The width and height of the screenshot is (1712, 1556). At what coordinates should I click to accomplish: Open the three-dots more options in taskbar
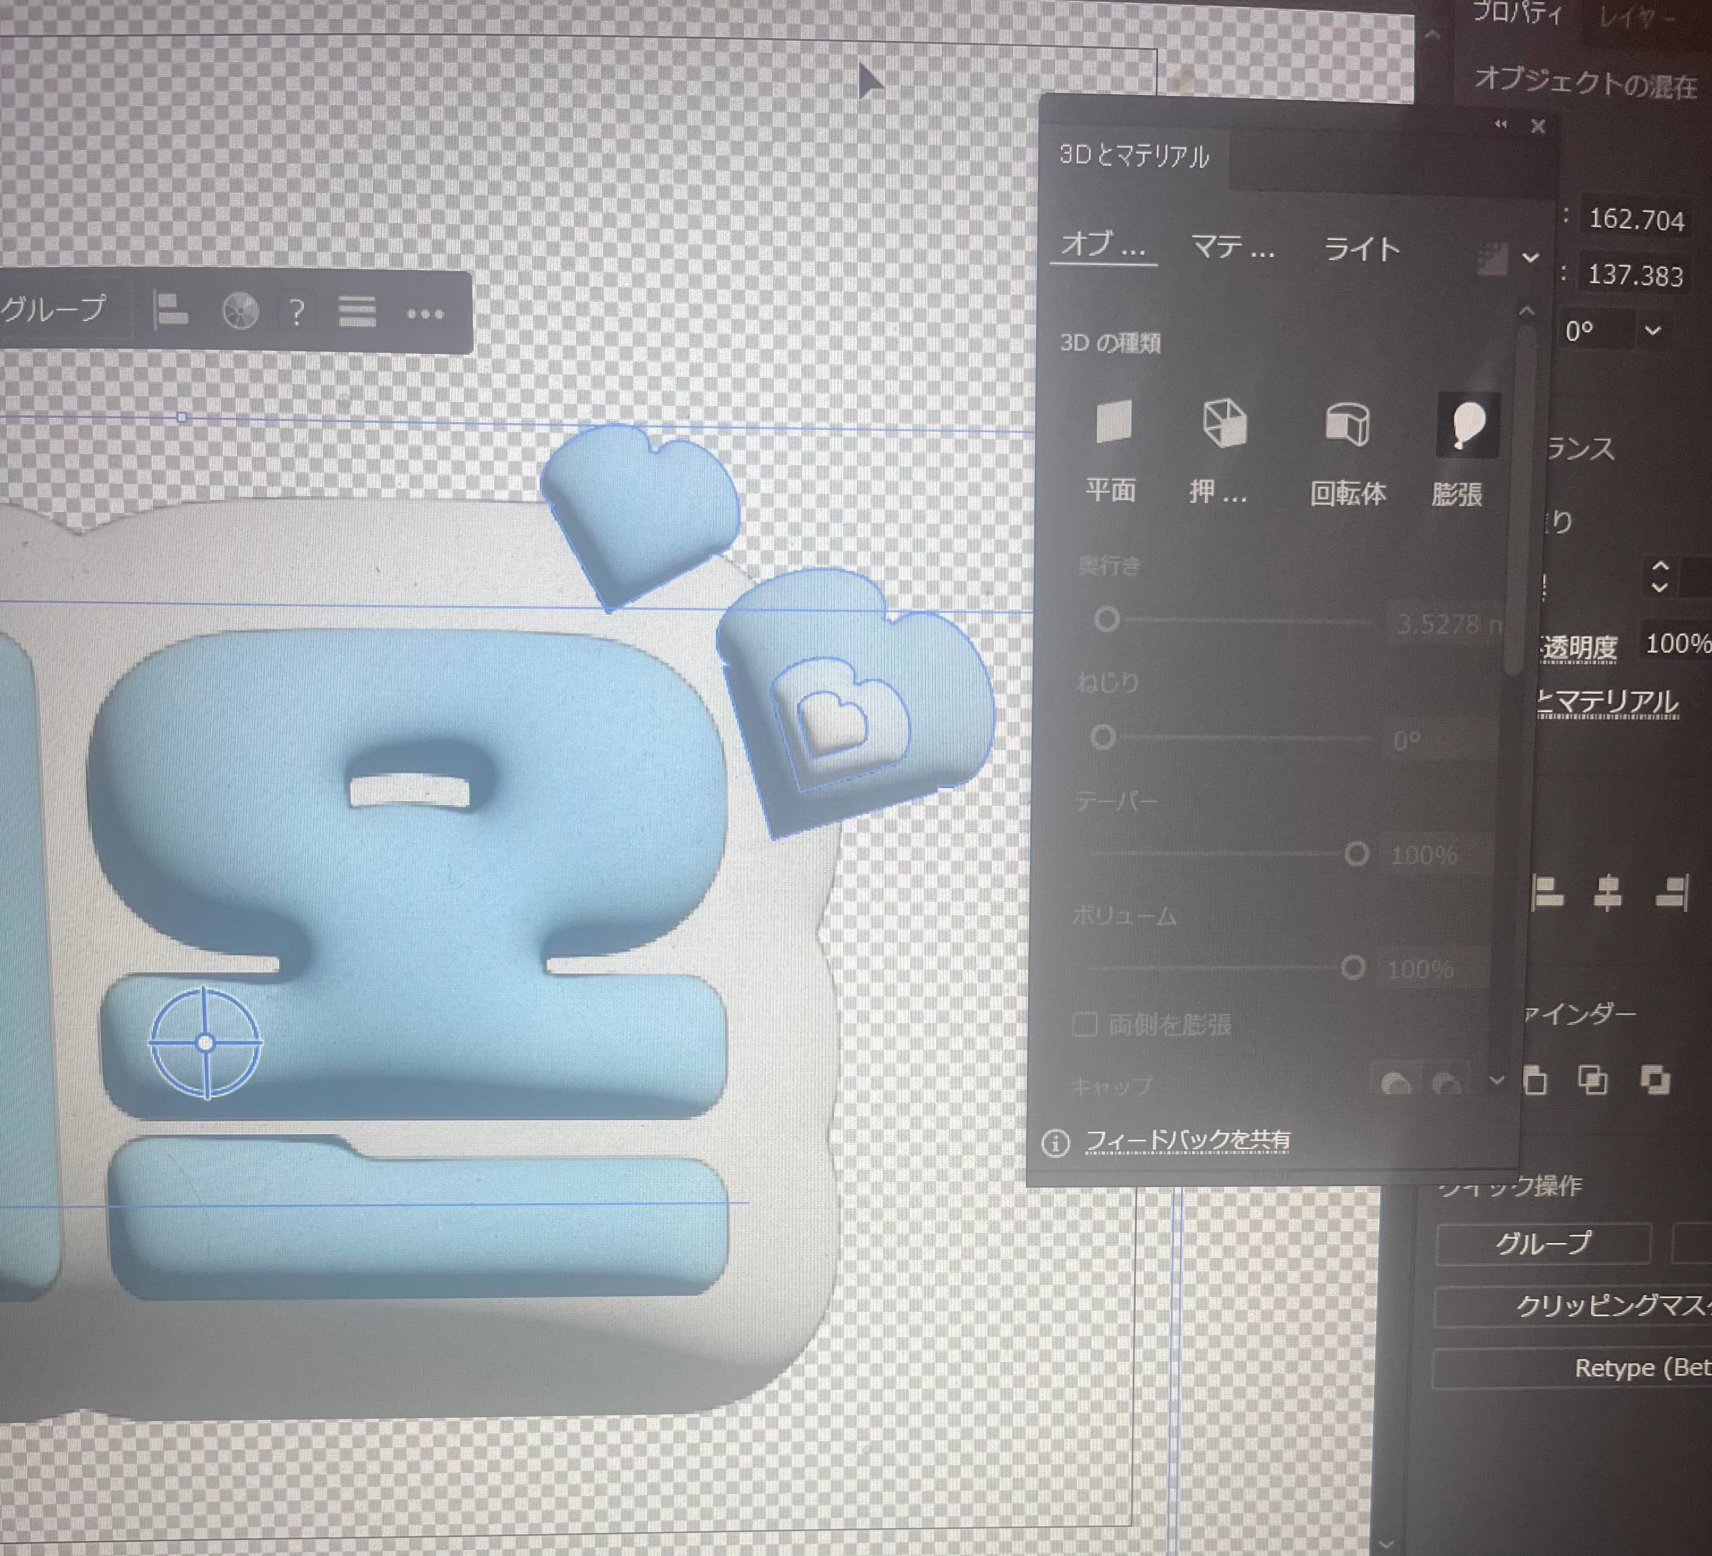point(424,314)
